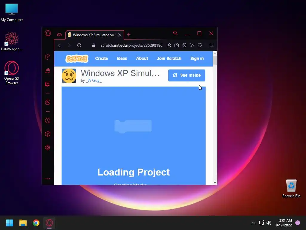
Task: Click the address bar URL field
Action: coord(132,45)
